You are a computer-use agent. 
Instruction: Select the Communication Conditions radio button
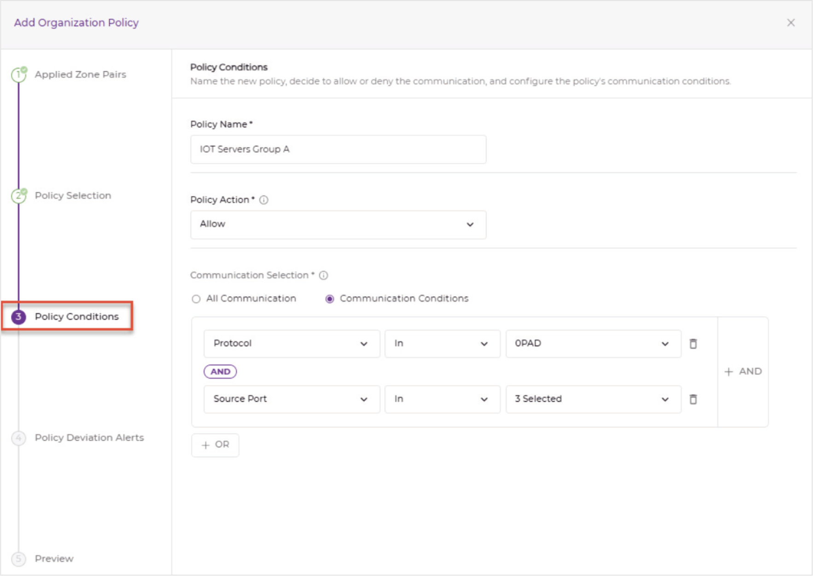point(330,299)
